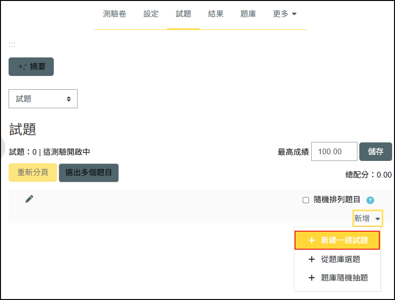Viewport: 395px width, 300px height.
Task: Open the help icon beside 隨機排列題目
Action: [x=370, y=200]
